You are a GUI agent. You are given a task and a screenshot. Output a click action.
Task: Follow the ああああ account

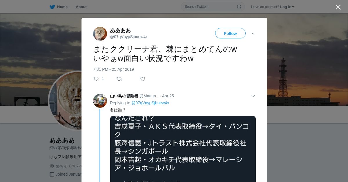pyautogui.click(x=230, y=33)
